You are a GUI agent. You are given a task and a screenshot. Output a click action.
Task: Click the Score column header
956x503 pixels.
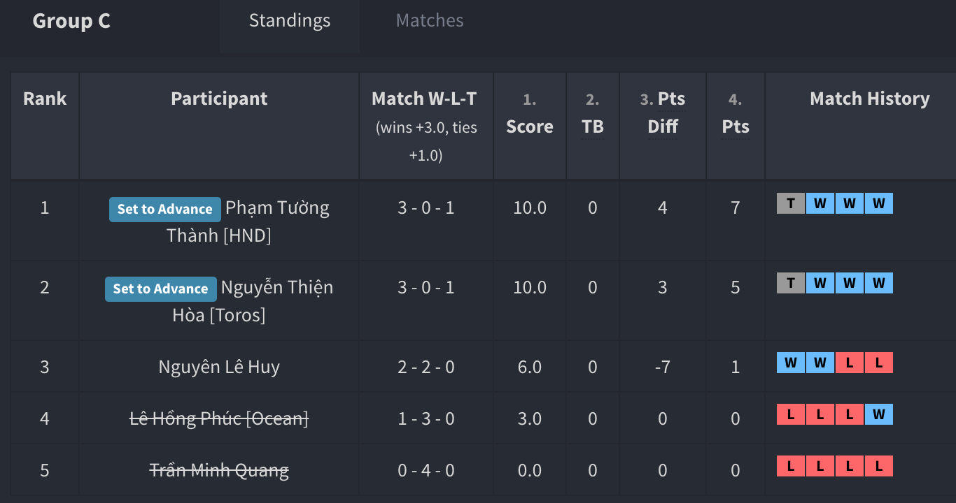(530, 126)
